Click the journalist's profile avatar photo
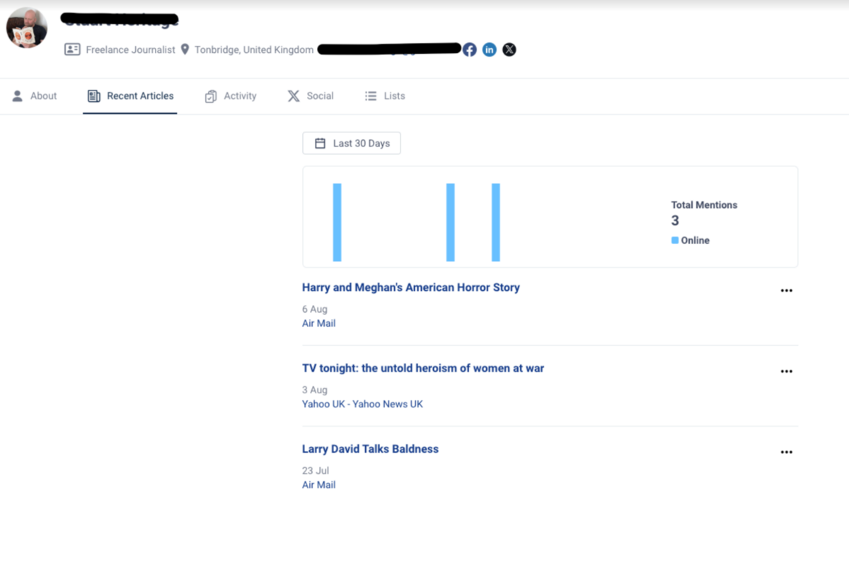Viewport: 849px width, 573px height. [x=27, y=28]
